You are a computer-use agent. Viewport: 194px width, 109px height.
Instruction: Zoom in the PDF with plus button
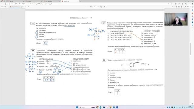click(88, 7)
